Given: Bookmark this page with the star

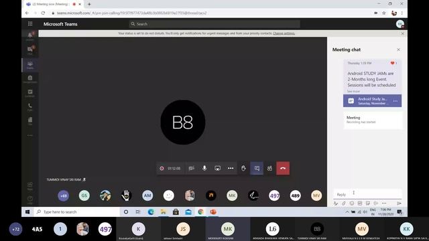Looking at the screenshot, I should [x=384, y=13].
